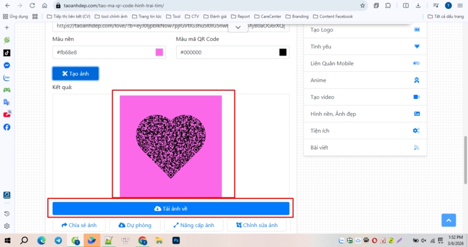Click the Màu nền hex input field
Viewport: 468px width, 247px height.
(x=109, y=52)
